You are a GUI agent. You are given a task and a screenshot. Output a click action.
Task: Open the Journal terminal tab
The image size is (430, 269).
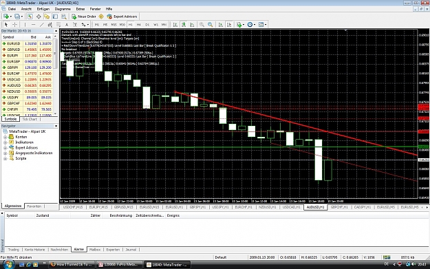click(x=131, y=250)
